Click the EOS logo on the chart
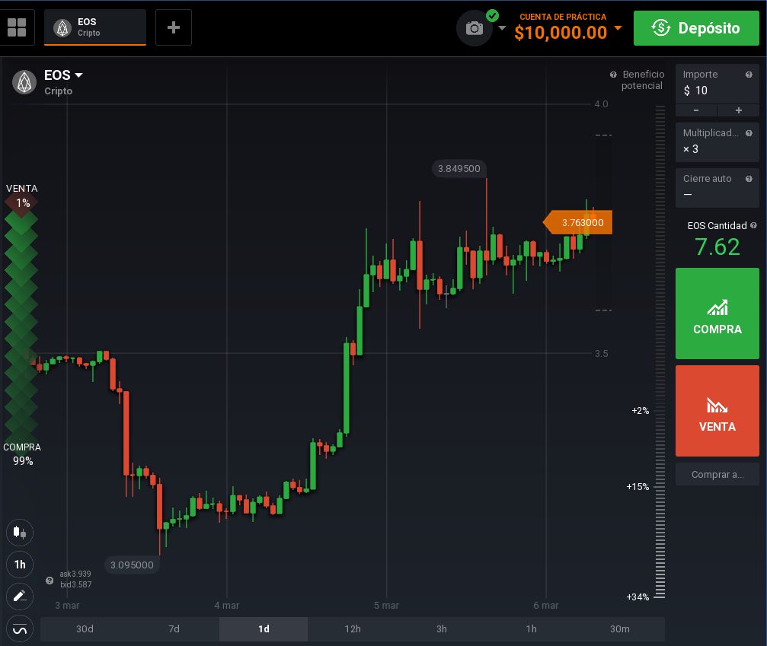 tap(24, 82)
